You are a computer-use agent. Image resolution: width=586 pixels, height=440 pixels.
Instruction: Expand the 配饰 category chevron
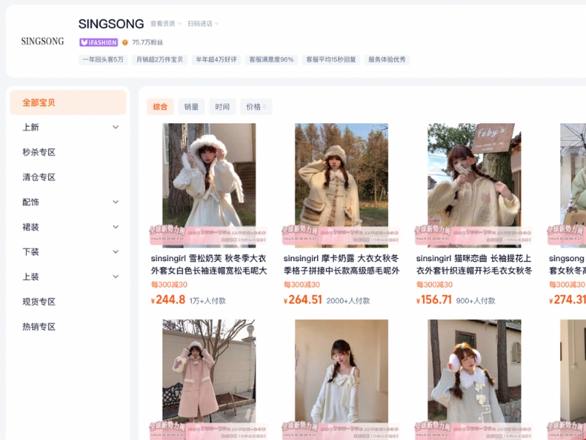pyautogui.click(x=116, y=202)
